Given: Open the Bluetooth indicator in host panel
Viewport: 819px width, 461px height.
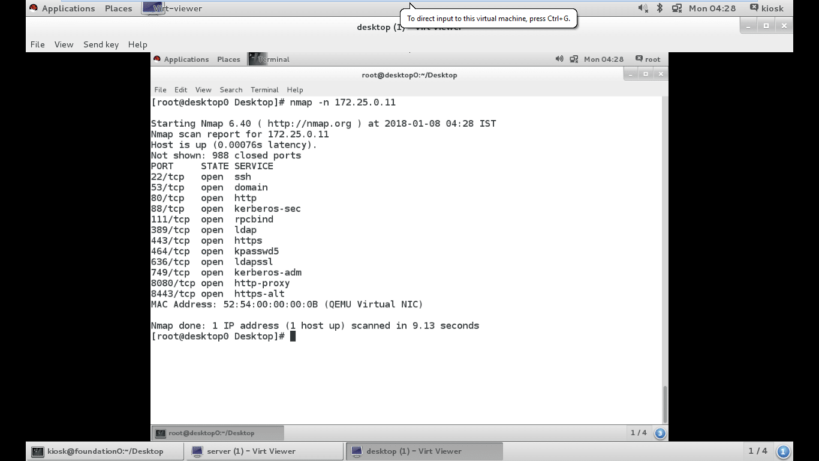Looking at the screenshot, I should [660, 8].
